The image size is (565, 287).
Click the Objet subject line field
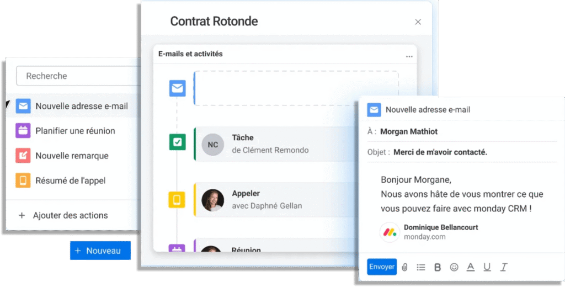[462, 152]
